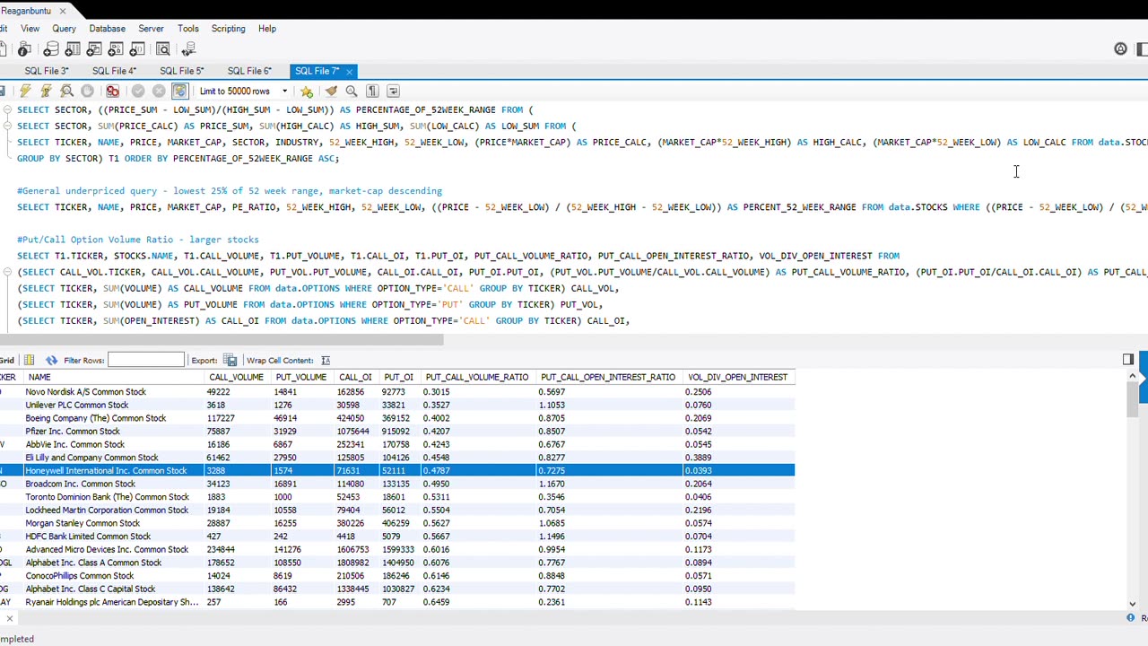Open the search table data icon
Viewport: 1148px width, 646px height.
click(x=163, y=49)
